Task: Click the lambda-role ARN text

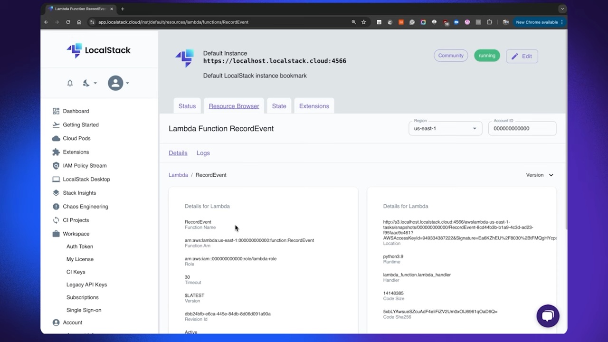Action: 230,259
